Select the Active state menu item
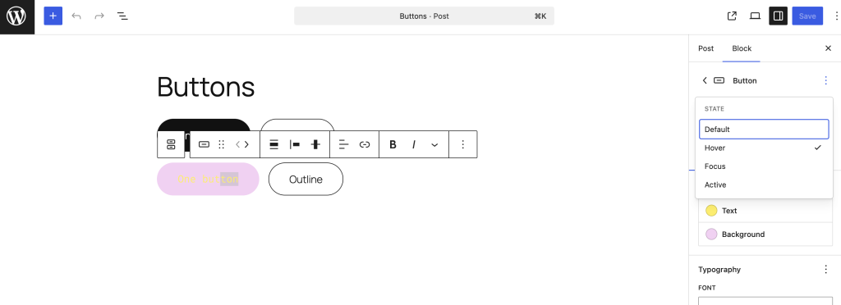The width and height of the screenshot is (841, 305). point(764,184)
